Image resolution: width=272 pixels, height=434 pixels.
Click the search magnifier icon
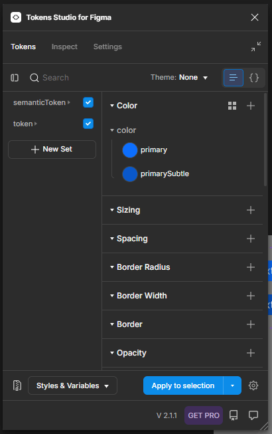click(x=34, y=78)
